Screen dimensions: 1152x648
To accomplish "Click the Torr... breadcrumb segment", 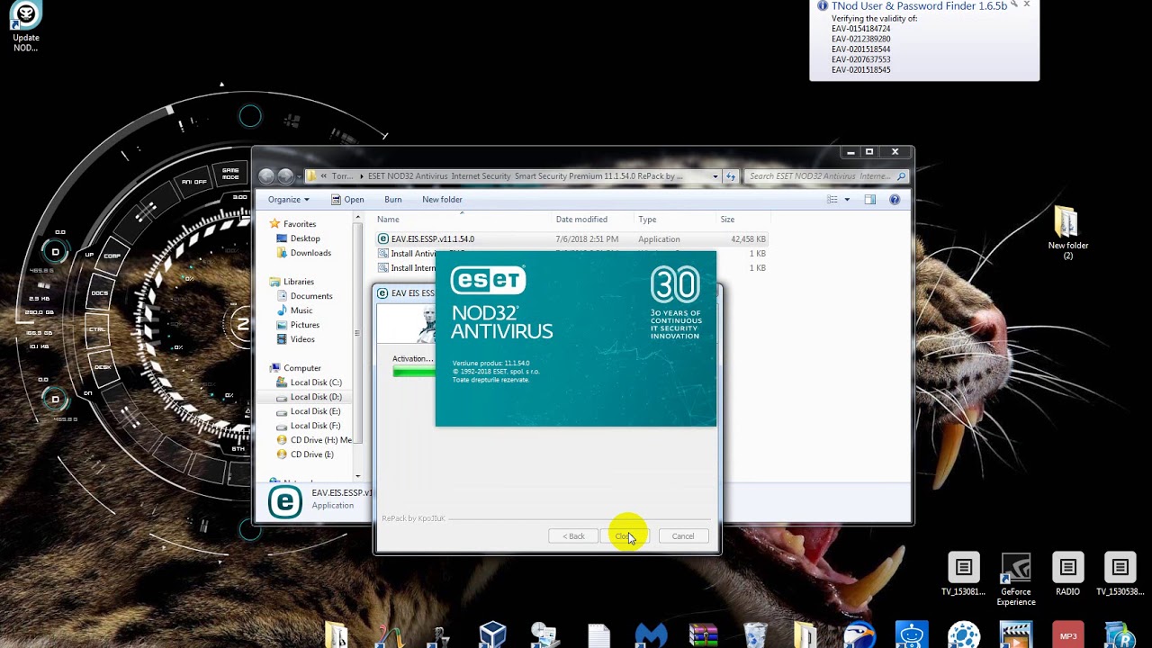I will pos(343,176).
